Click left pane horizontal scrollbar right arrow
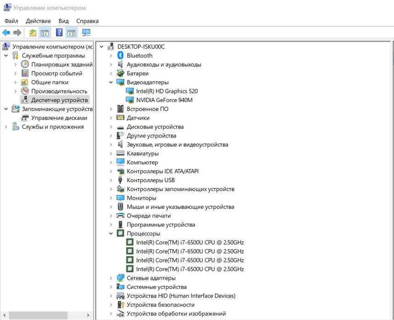The height and width of the screenshot is (320, 394). (x=88, y=315)
